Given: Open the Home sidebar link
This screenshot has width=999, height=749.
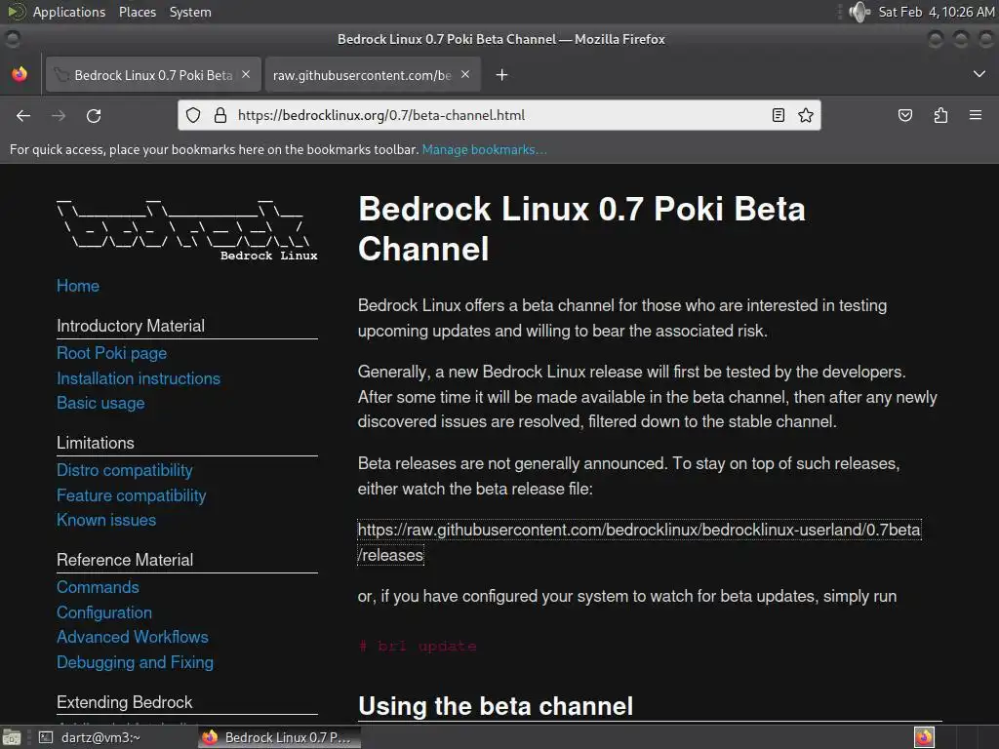Looking at the screenshot, I should (x=78, y=286).
